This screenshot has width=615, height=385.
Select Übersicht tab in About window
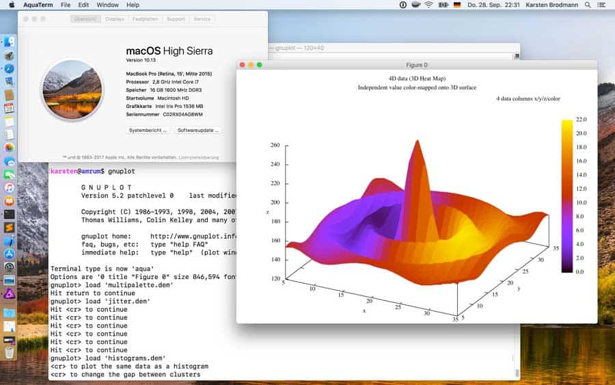85,19
